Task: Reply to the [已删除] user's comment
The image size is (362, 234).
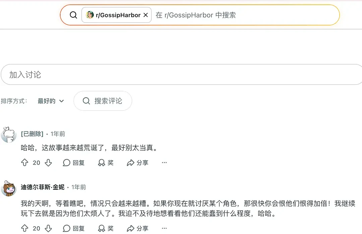Action: pyautogui.click(x=74, y=163)
